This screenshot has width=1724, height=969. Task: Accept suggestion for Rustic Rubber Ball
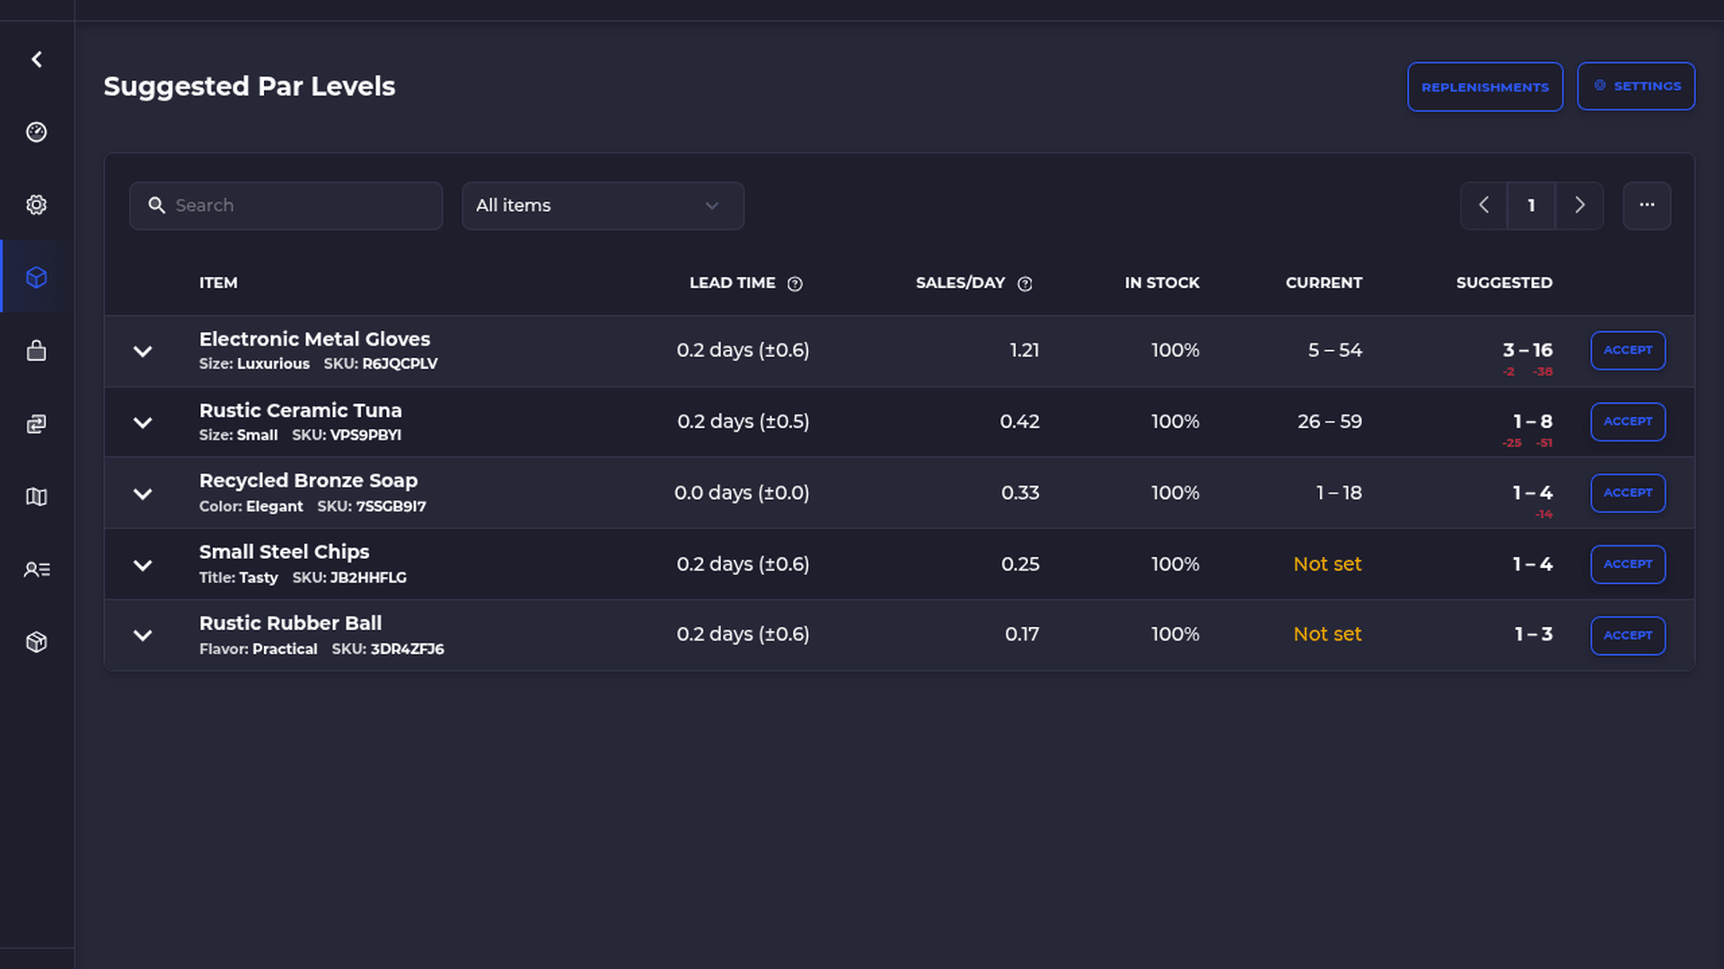coord(1628,635)
